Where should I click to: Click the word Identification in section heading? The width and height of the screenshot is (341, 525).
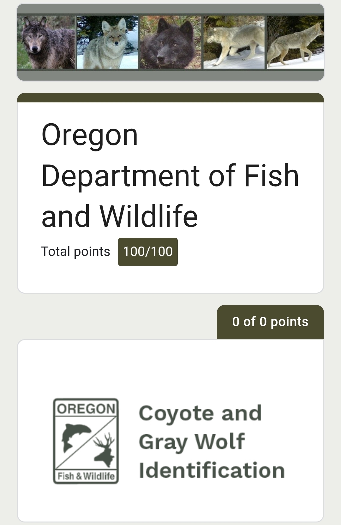coord(212,470)
